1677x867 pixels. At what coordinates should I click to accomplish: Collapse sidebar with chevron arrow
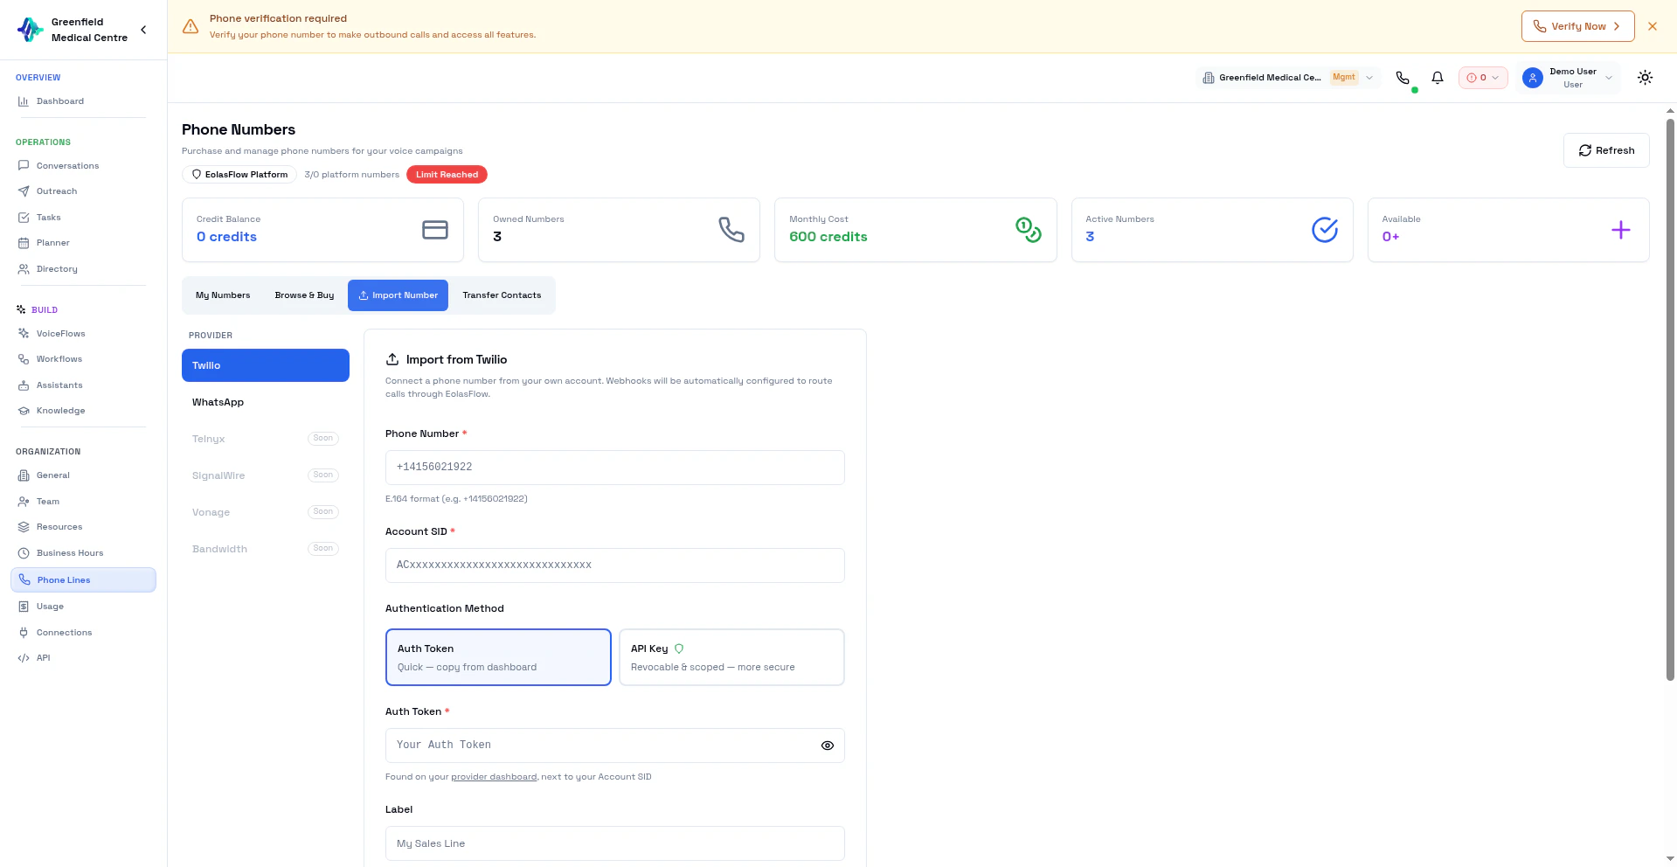pos(143,30)
